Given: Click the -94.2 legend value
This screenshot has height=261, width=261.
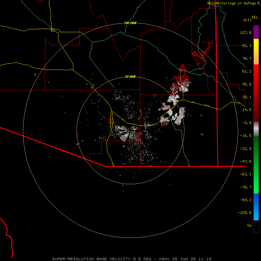Looking at the screenshot, I should point(246,200).
